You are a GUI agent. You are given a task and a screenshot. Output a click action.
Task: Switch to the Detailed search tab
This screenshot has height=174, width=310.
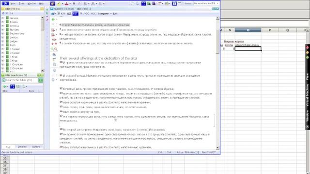[x=22, y=147]
